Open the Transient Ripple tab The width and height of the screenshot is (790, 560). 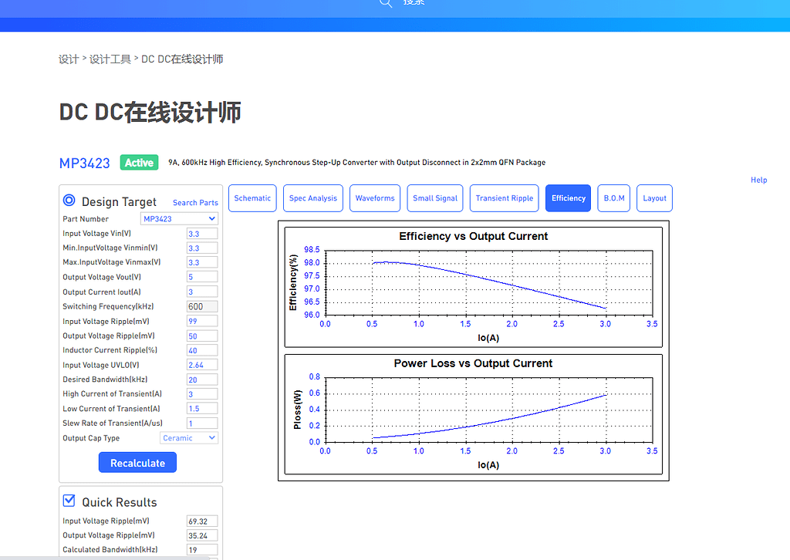pyautogui.click(x=504, y=198)
